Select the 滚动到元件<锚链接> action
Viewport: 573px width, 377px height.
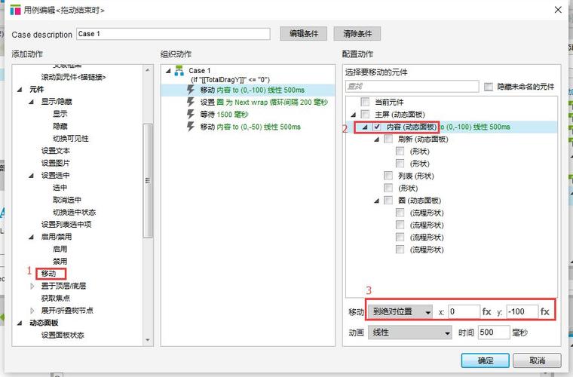(x=73, y=77)
